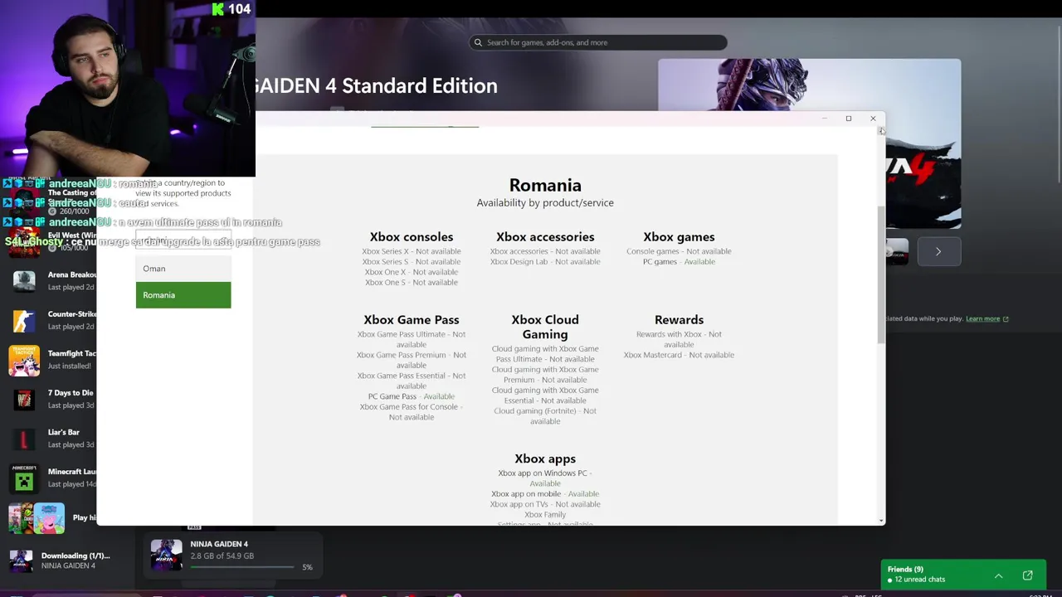Screen dimensions: 1062x597
Task: Click 'Xbox Design Lab - Not available' text
Action: 545,262
